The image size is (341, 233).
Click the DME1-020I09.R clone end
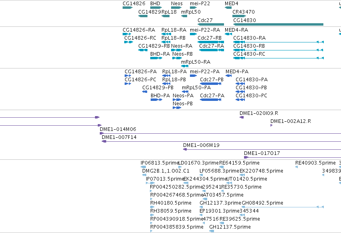pyautogui.click(x=242, y=117)
